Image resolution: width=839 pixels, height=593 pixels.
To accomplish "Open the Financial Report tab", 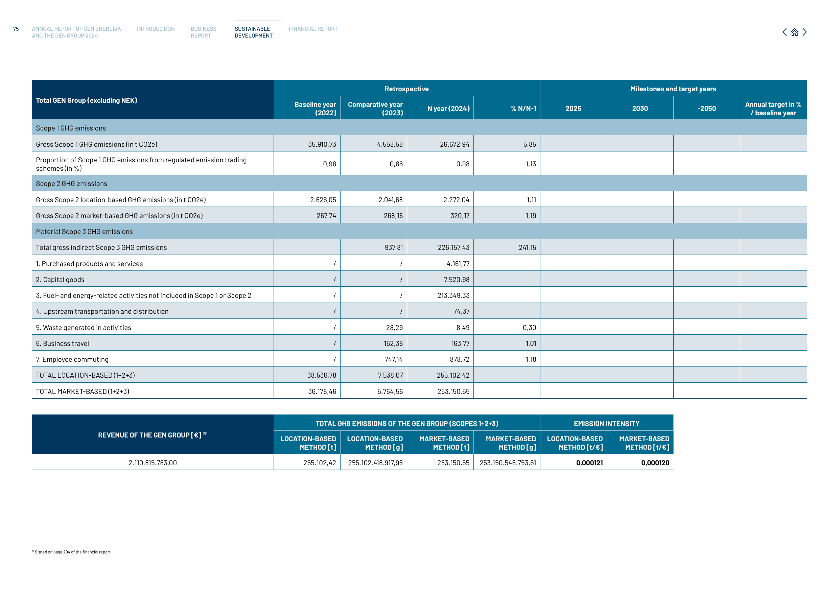I will pos(313,29).
